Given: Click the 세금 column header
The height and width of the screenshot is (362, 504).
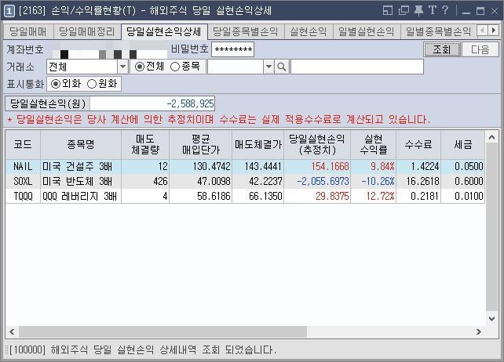Looking at the screenshot, I should pos(463,144).
